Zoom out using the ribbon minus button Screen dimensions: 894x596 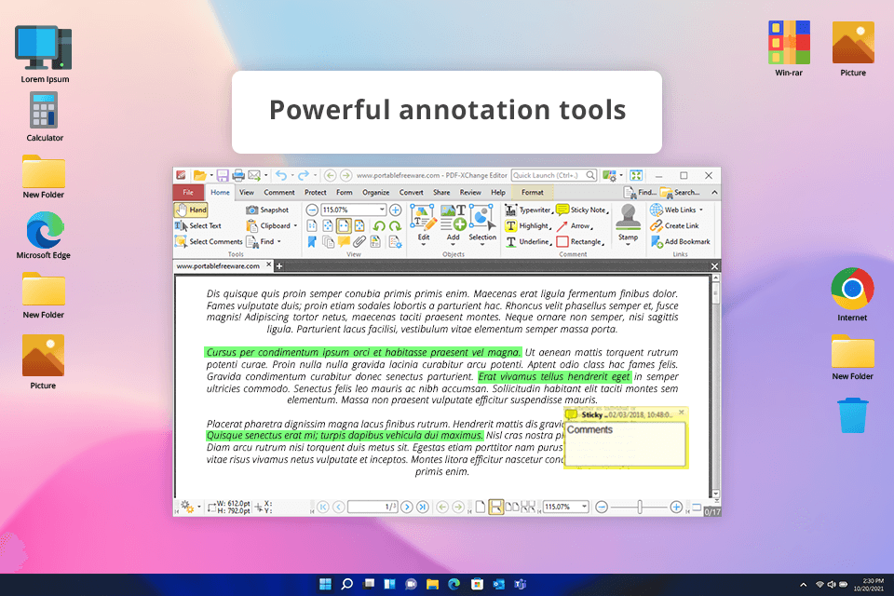(312, 210)
